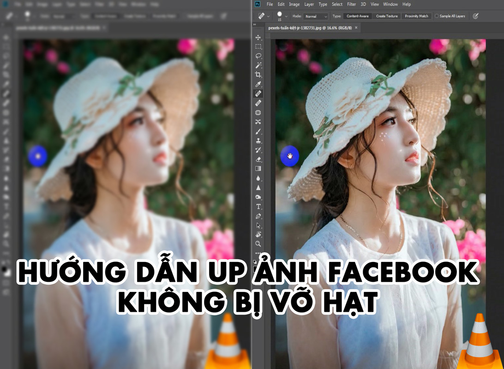Open the Filter menu
This screenshot has width=504, height=369.
tap(351, 4)
